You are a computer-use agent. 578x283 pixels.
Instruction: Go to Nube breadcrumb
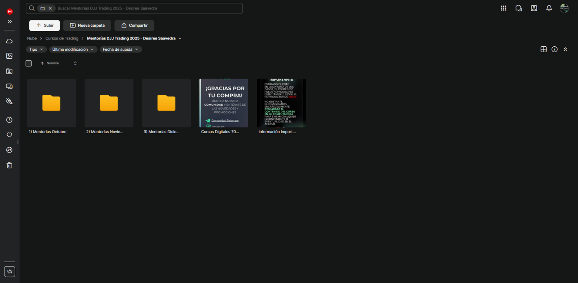(x=32, y=38)
